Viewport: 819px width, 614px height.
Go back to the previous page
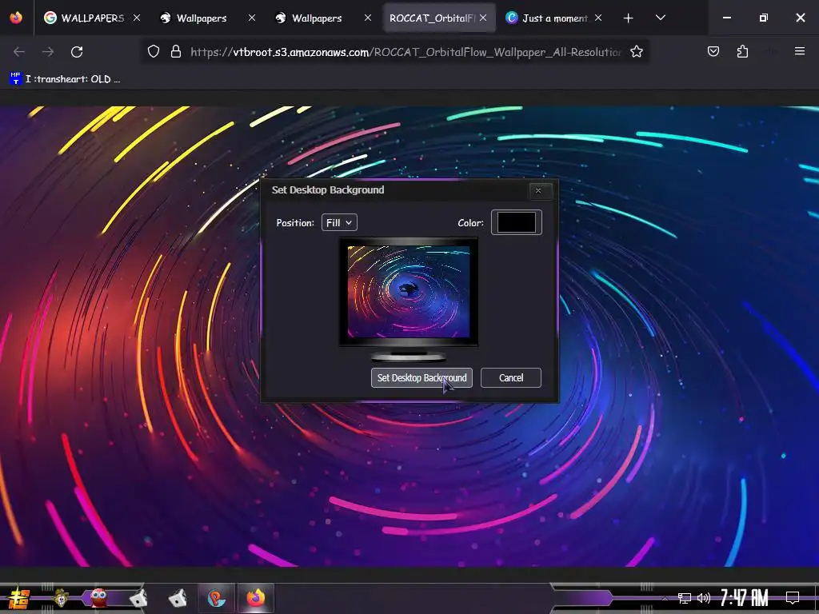coord(19,52)
